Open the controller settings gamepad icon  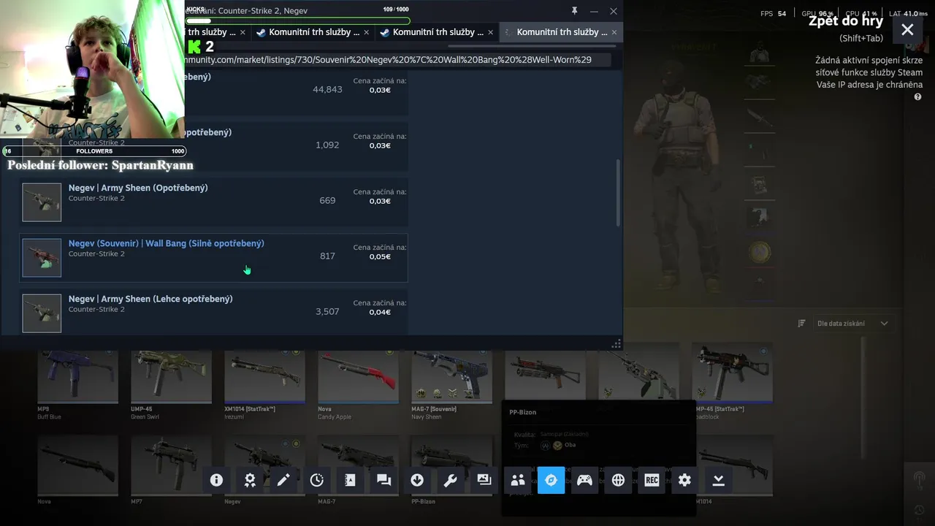click(x=585, y=480)
